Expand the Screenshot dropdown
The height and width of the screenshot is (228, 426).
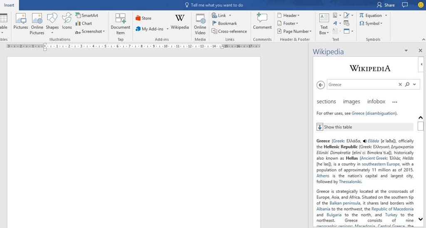104,32
